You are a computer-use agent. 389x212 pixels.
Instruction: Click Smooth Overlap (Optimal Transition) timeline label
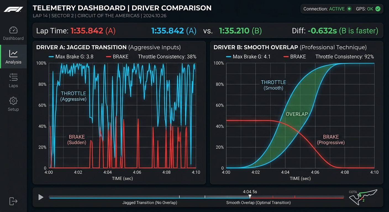258,203
